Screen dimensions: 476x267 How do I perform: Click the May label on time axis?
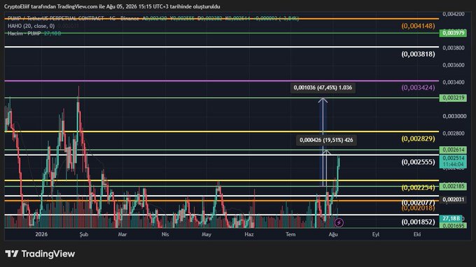point(206,234)
